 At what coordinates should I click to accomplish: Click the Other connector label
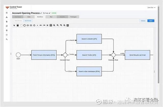(x=70, y=71)
